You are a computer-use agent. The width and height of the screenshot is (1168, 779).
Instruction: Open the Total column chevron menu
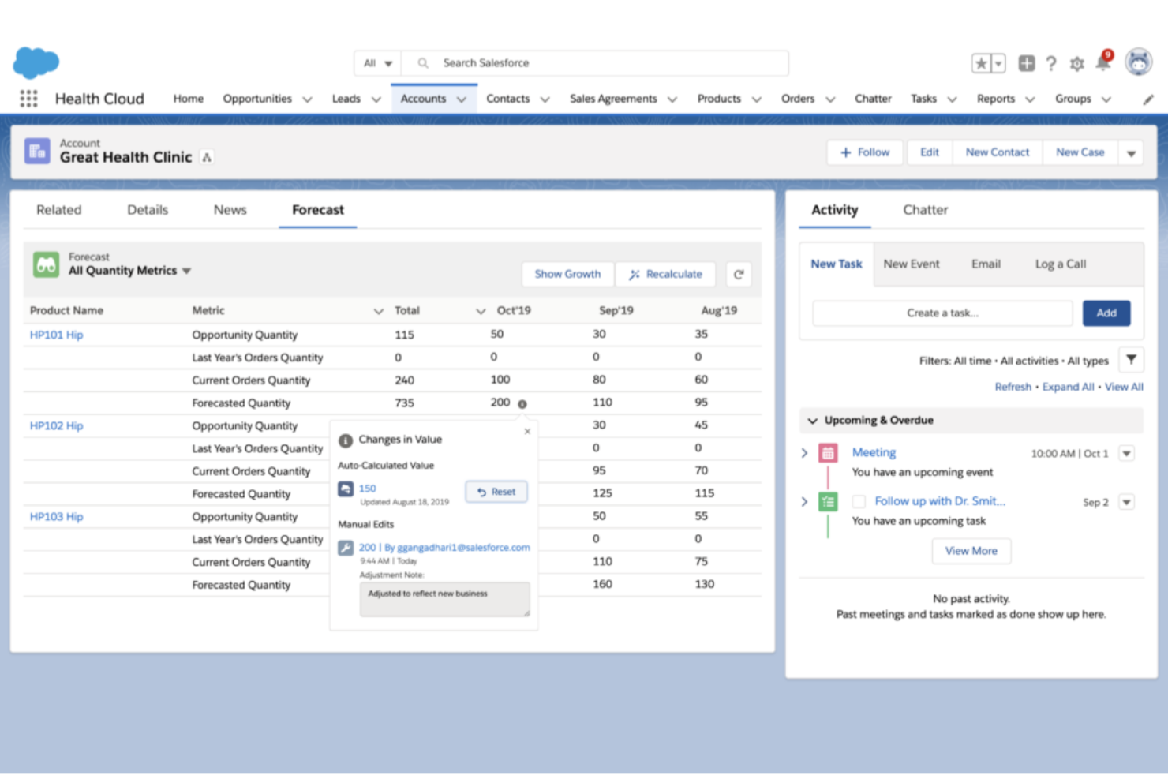click(481, 311)
